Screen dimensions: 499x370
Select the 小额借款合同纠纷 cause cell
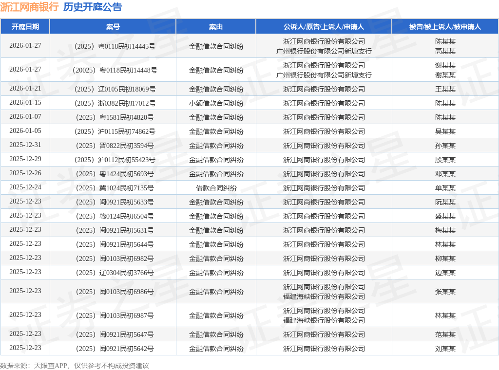216,103
